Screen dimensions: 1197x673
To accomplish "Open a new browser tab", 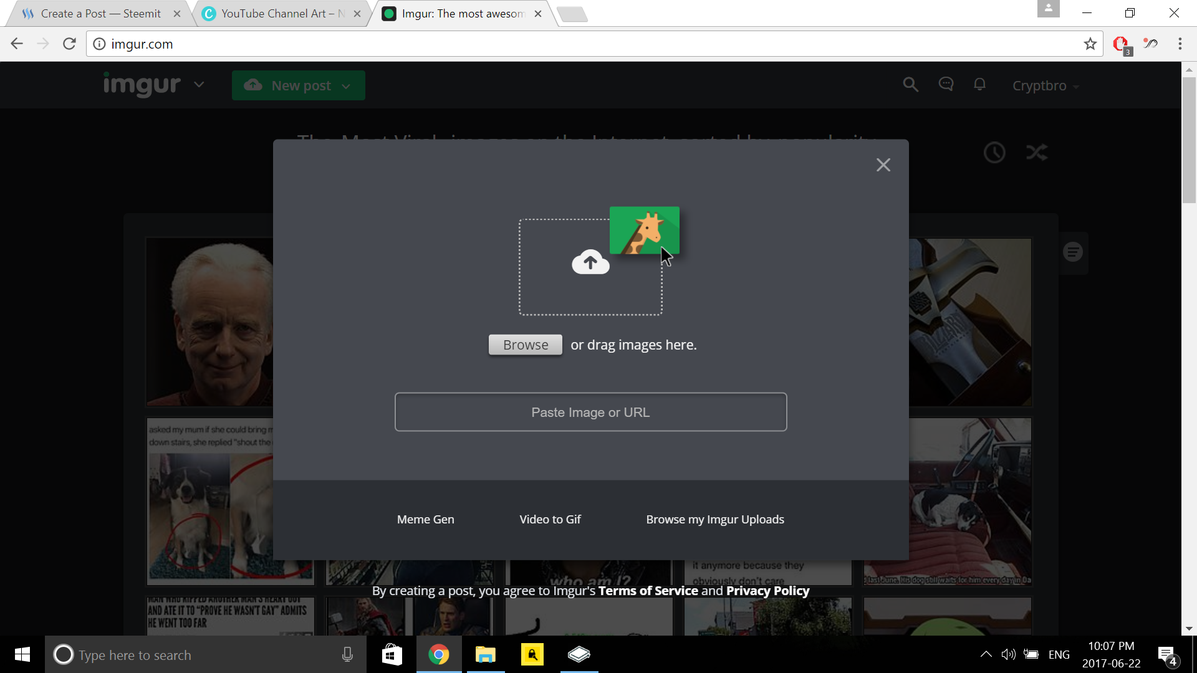I will 572,14.
